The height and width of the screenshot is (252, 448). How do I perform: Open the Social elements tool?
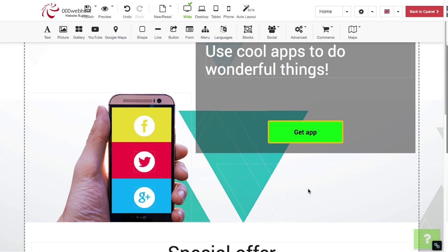(x=272, y=32)
